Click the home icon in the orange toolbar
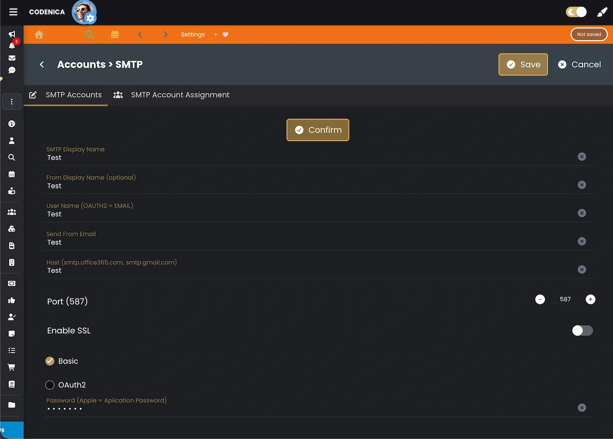This screenshot has width=613, height=439. pos(39,34)
